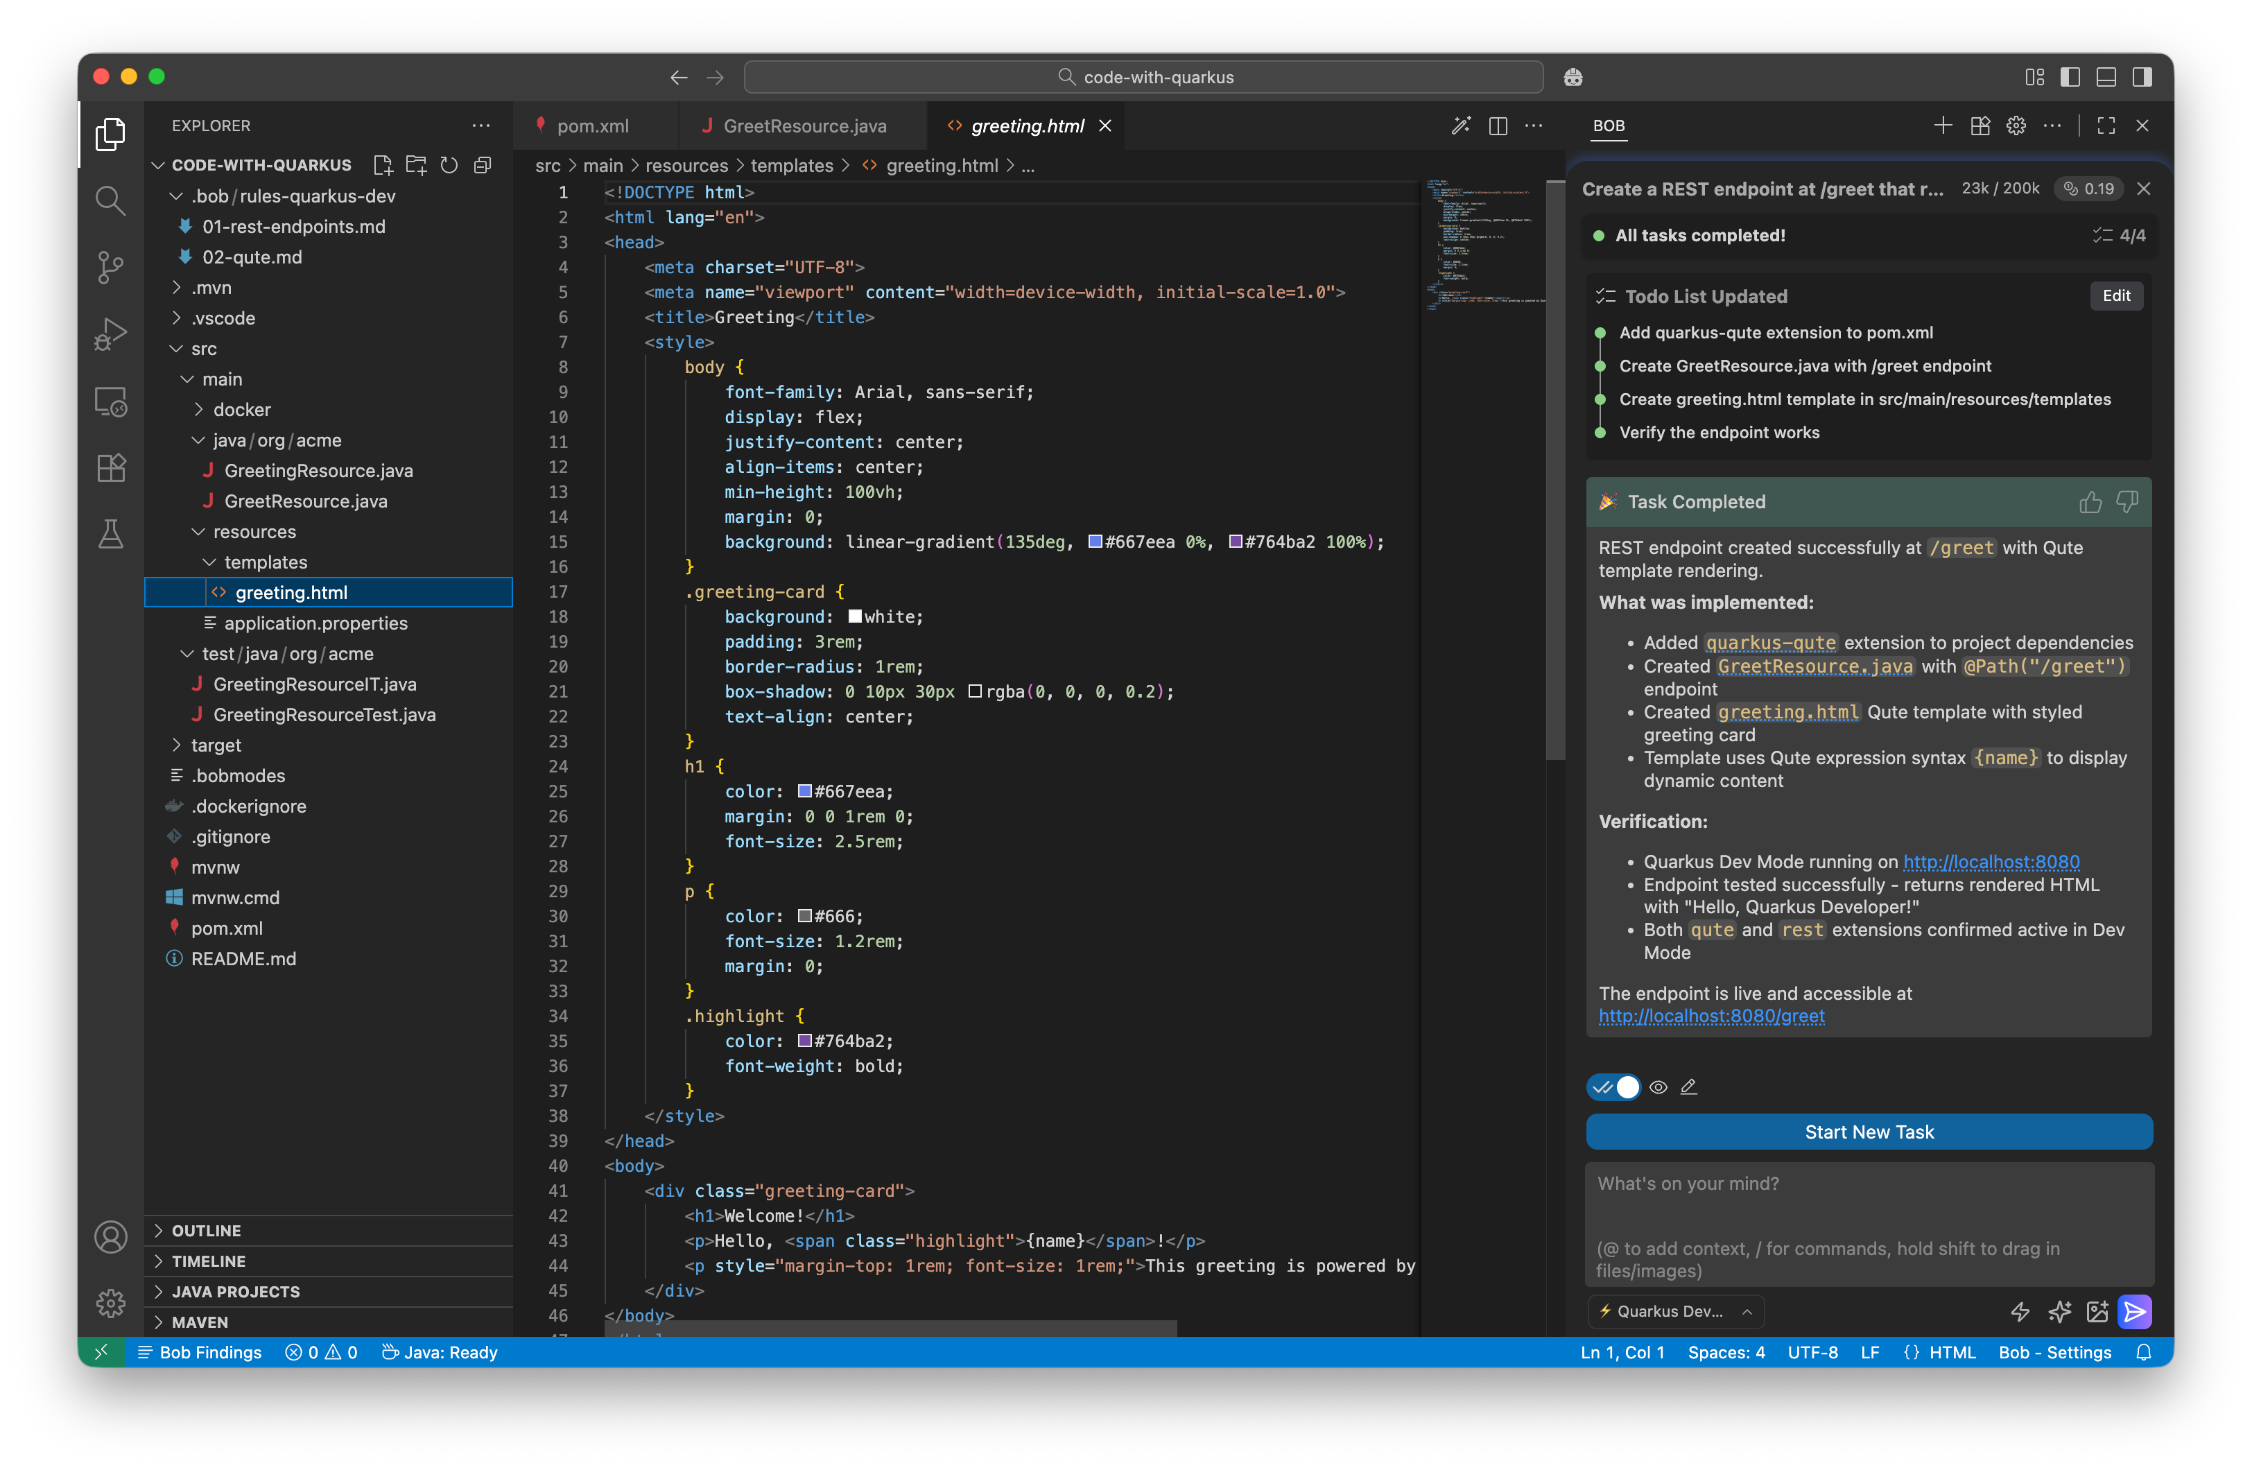Screen dimensions: 2252x1470
Task: Toggle the auto-approve switch
Action: coord(1614,1087)
